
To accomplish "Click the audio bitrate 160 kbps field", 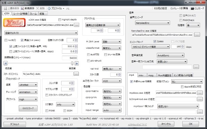I will (x=177, y=47).
